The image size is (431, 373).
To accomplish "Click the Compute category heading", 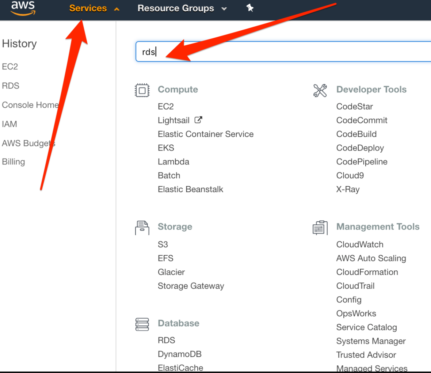I will point(178,90).
